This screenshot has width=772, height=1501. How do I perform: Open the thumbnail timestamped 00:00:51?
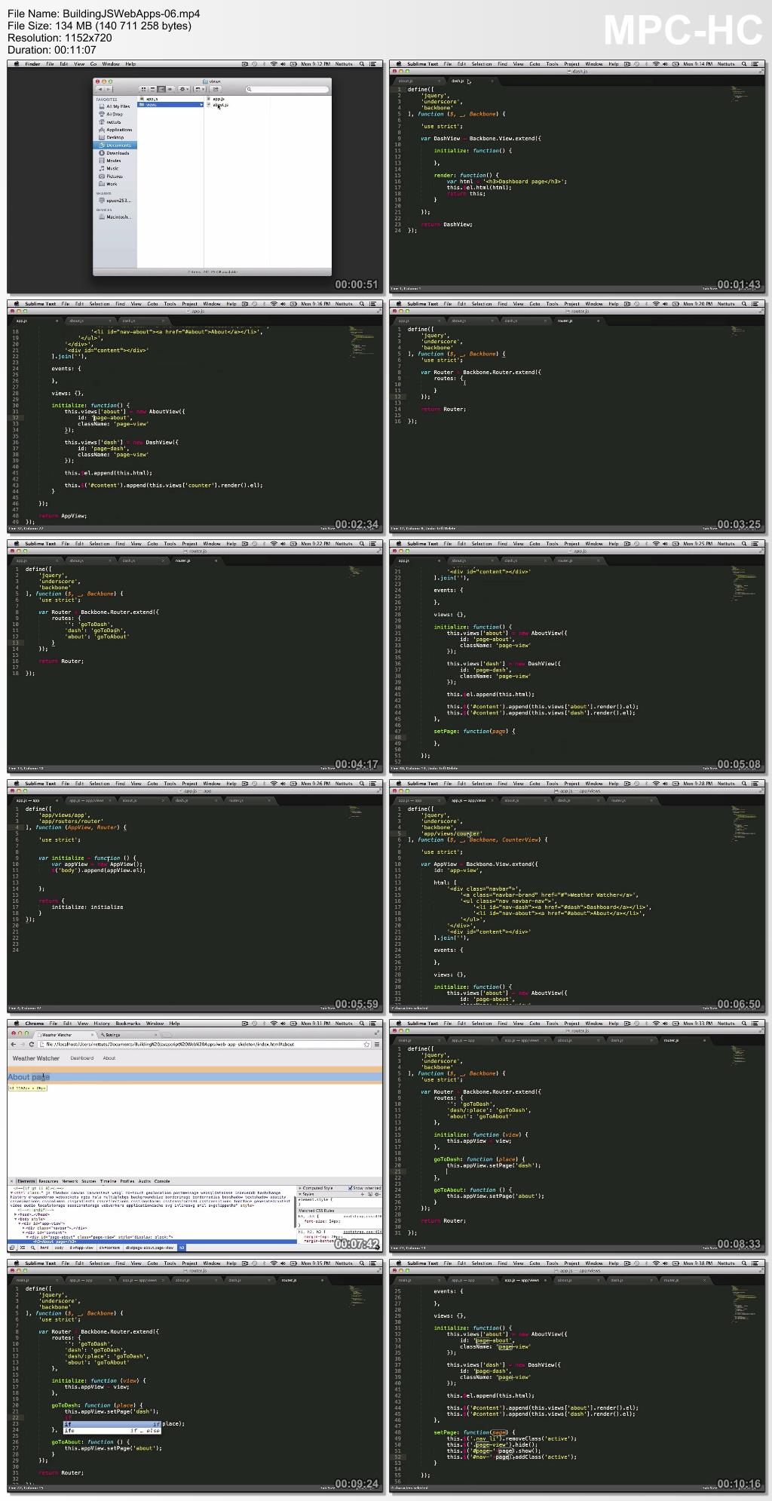[x=195, y=176]
